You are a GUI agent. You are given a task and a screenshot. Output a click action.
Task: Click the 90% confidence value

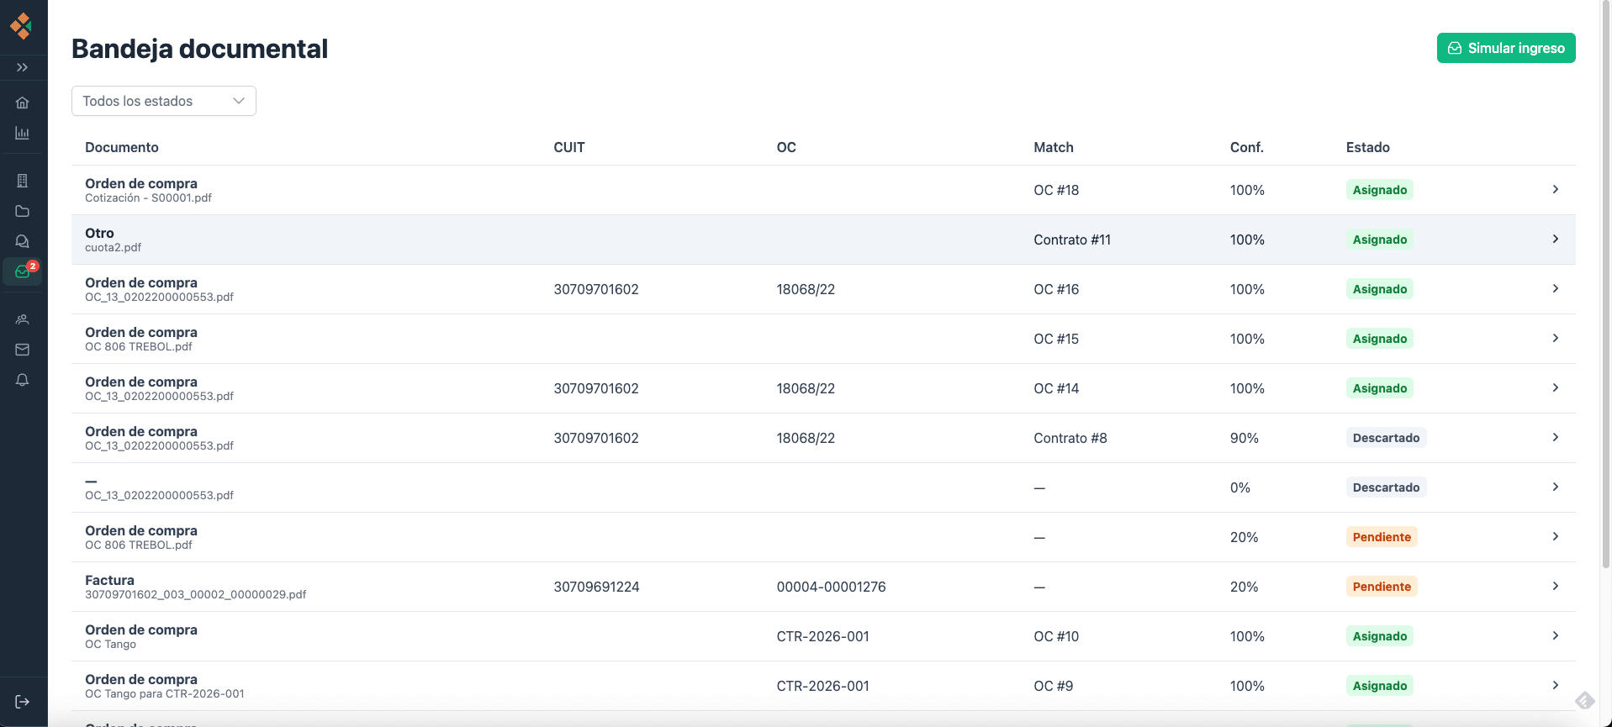[1245, 438]
